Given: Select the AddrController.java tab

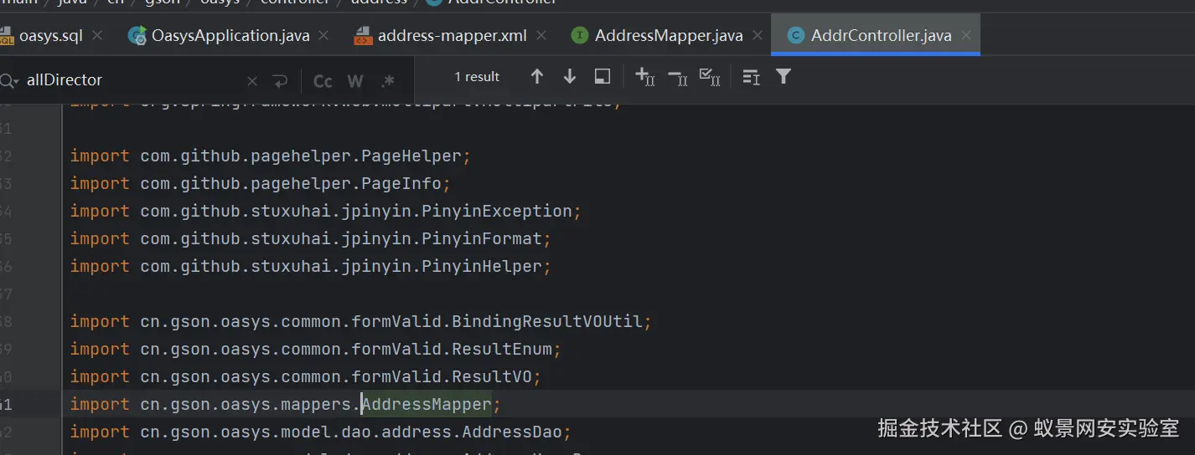Looking at the screenshot, I should pos(881,35).
